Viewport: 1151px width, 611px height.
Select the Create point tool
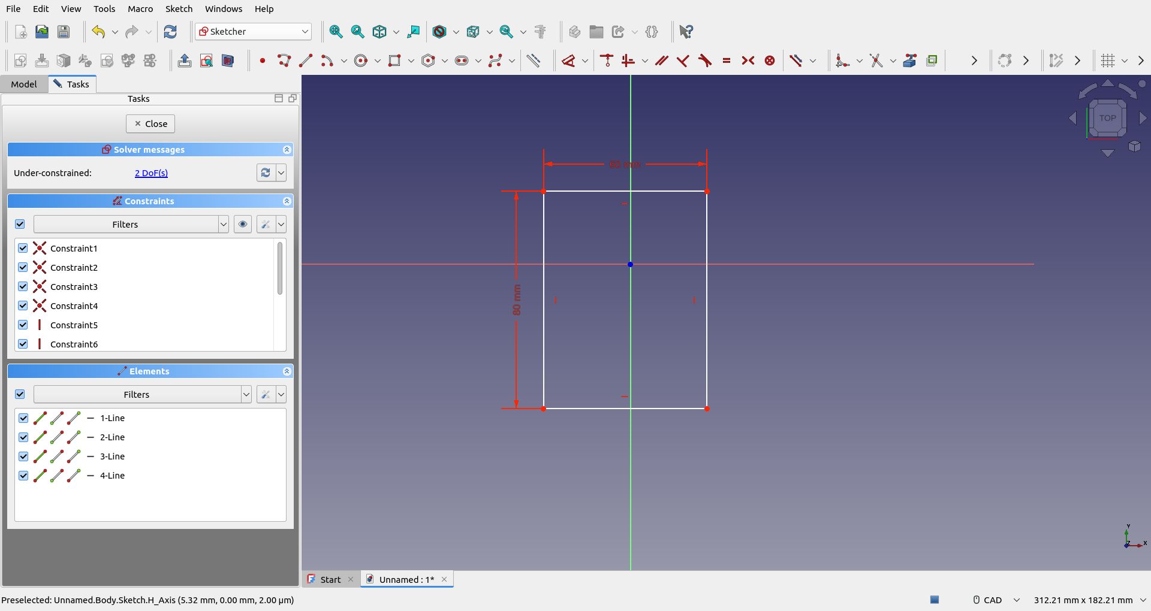point(262,61)
